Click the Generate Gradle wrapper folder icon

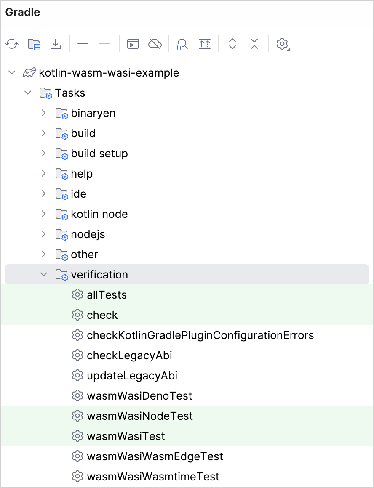(34, 44)
